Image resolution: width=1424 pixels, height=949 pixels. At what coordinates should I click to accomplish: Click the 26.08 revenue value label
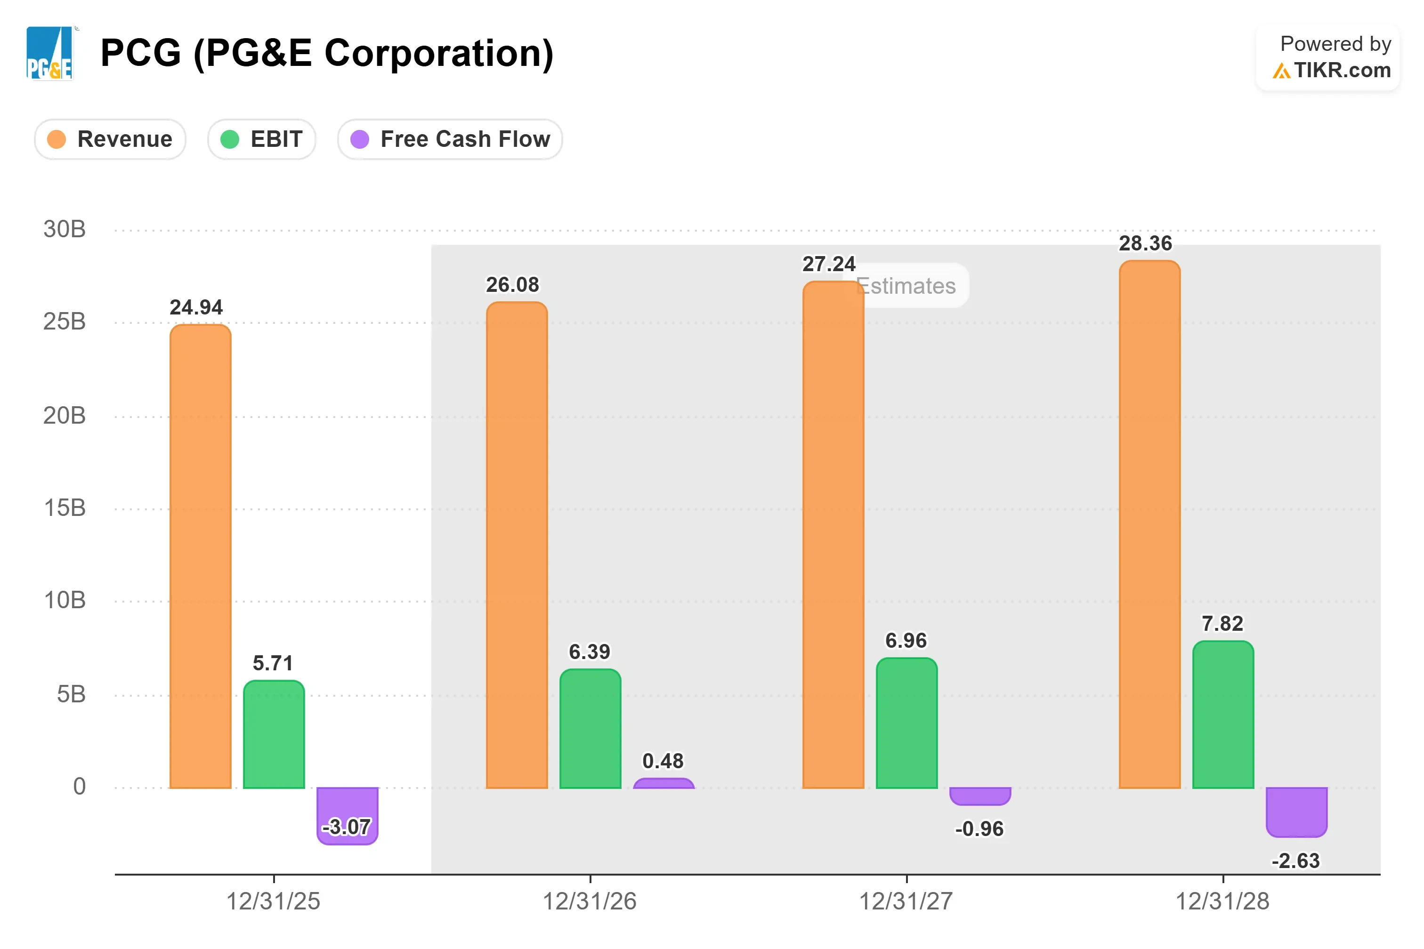512,284
